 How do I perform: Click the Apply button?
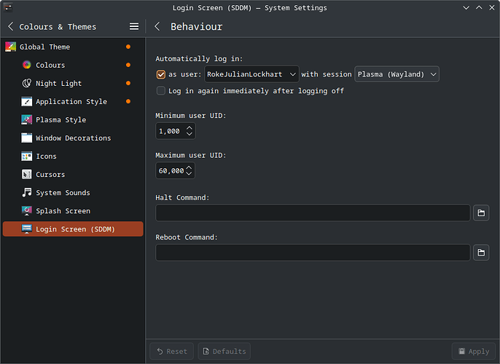474,352
